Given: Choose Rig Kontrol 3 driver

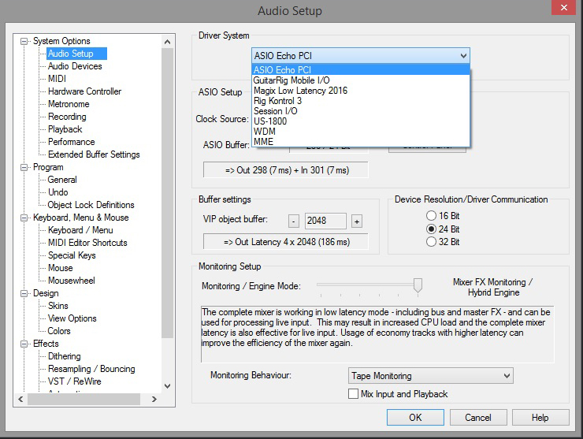Looking at the screenshot, I should tap(361, 101).
